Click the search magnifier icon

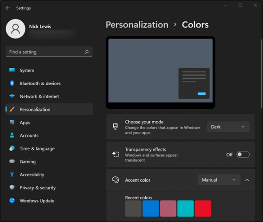[87, 52]
